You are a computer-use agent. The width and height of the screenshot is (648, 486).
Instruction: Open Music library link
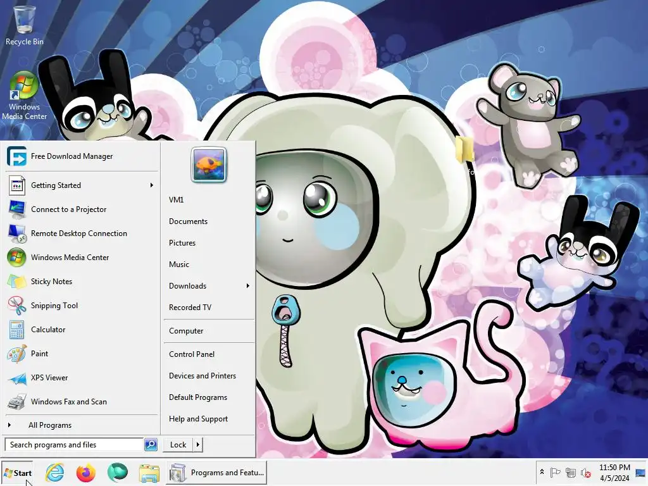[x=179, y=265]
